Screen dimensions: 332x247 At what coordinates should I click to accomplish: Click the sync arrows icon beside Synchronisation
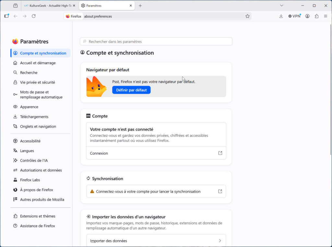point(88,178)
